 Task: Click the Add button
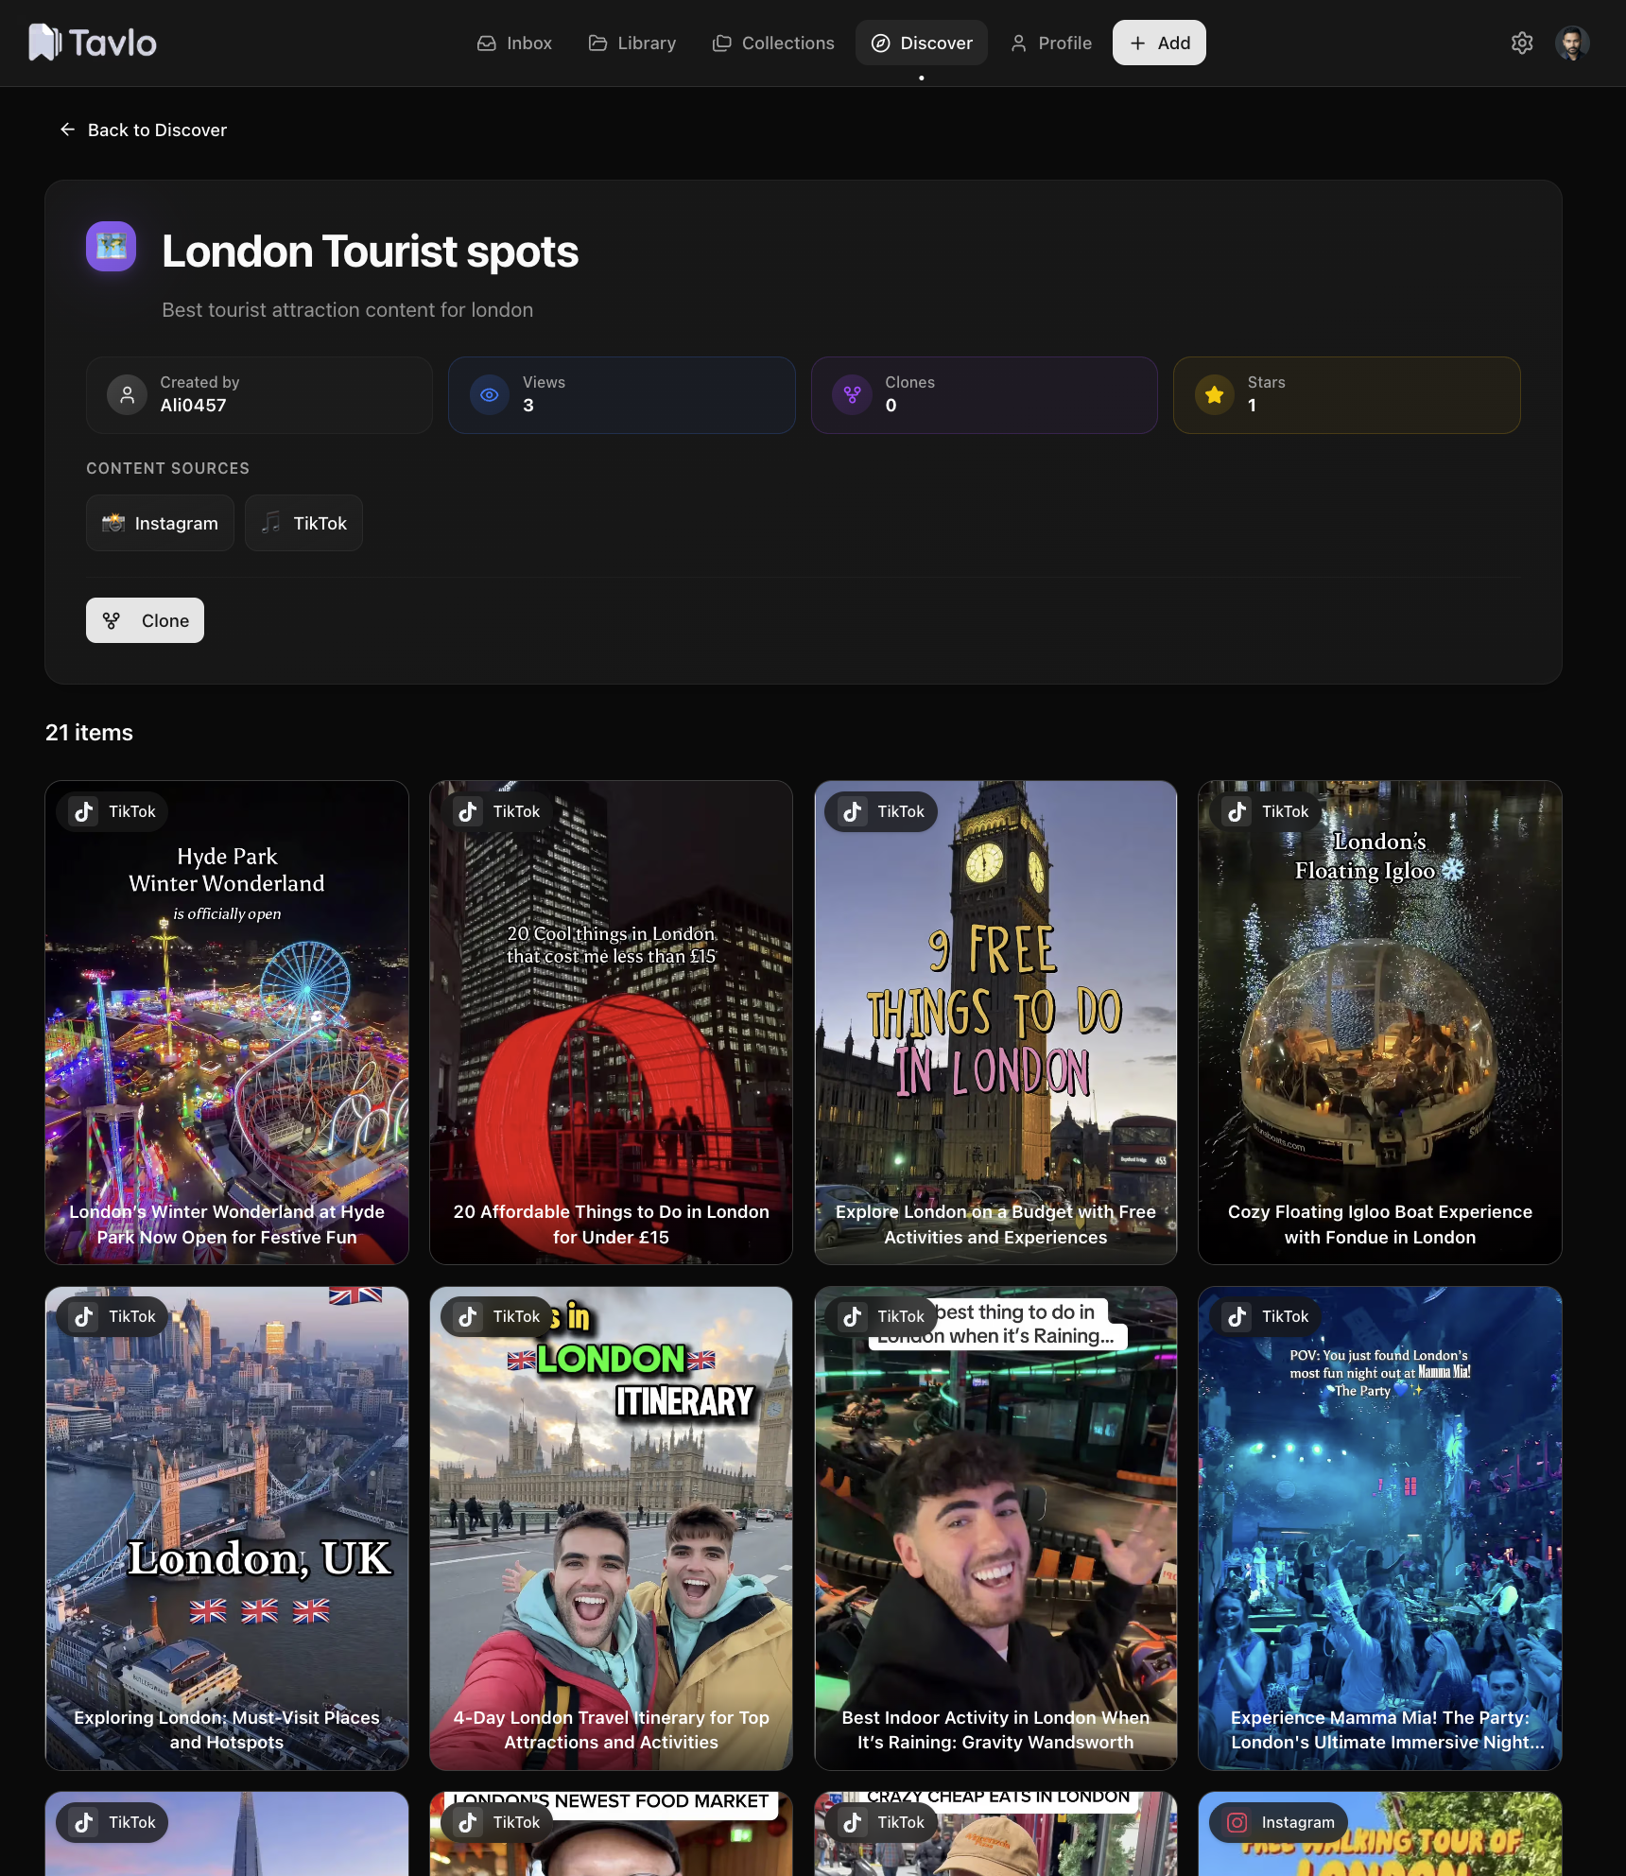[x=1158, y=43]
